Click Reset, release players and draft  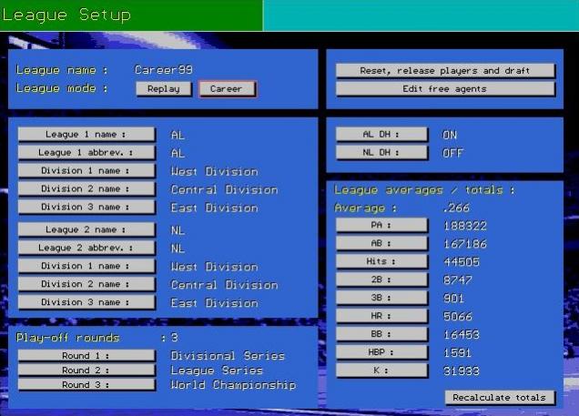pyautogui.click(x=445, y=70)
